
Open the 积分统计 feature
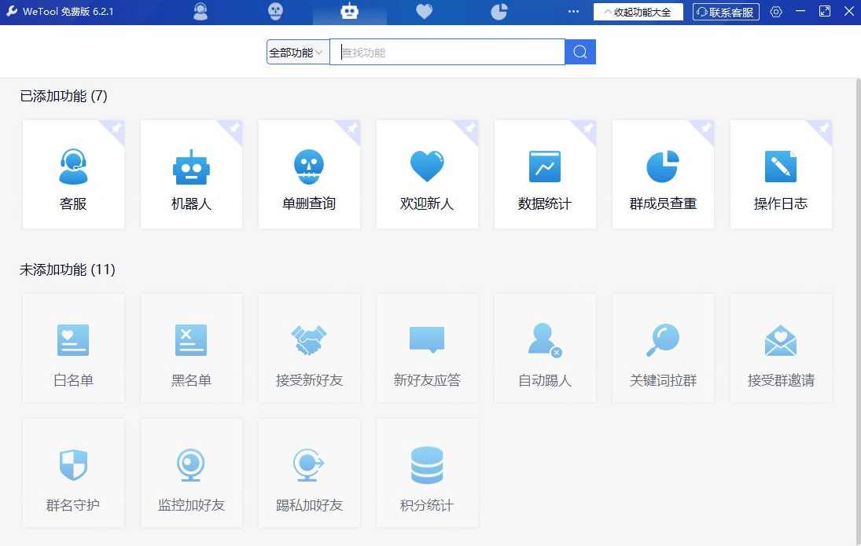pyautogui.click(x=427, y=472)
